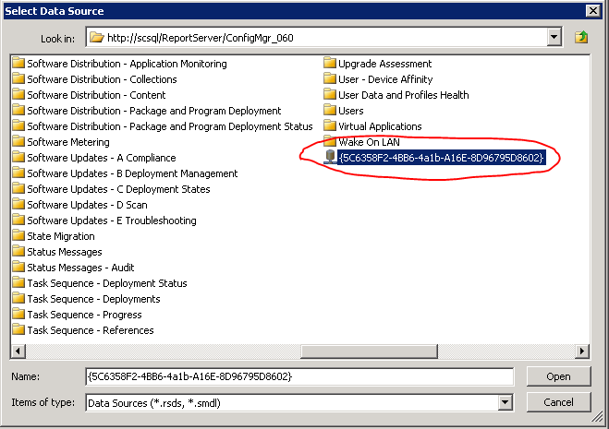This screenshot has width=609, height=429.
Task: Click the horizontal scrollbar right arrow
Action: [582, 352]
